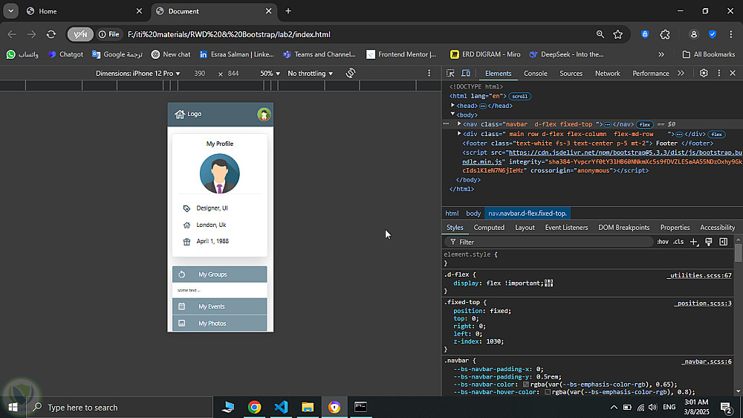Switch to the Console tab

pos(535,73)
